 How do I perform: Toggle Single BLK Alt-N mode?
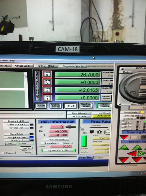[16, 125]
